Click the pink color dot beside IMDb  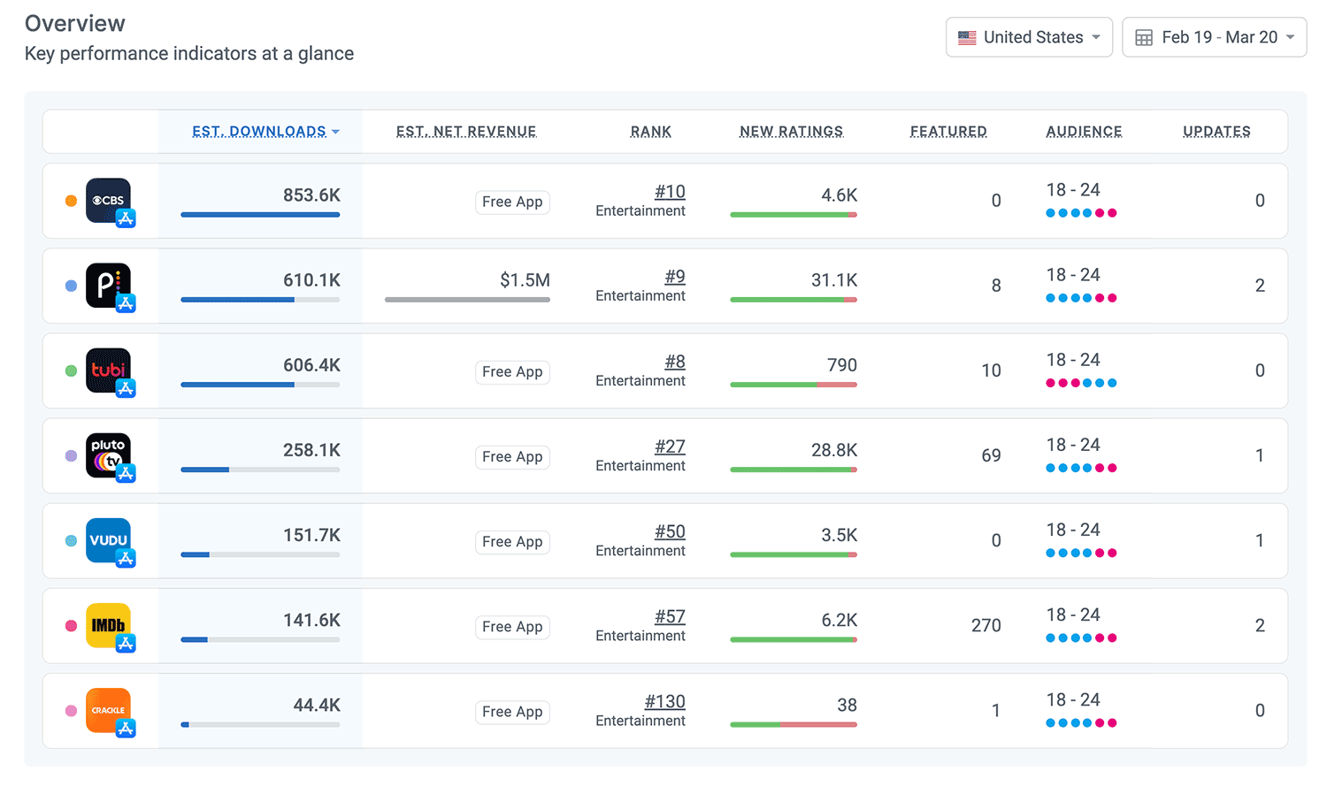coord(71,625)
